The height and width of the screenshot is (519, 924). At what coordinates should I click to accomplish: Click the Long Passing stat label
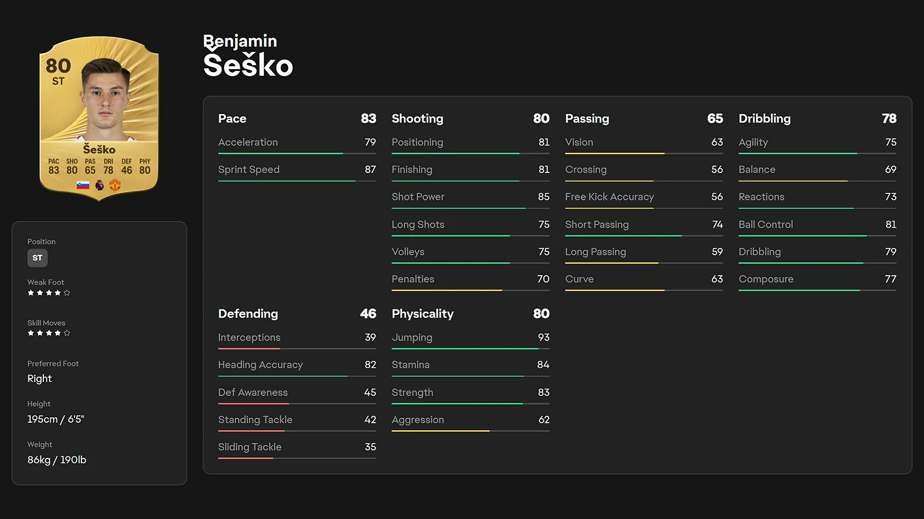595,252
